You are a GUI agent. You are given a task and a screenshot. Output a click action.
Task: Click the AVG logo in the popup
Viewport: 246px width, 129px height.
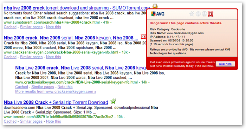click(157, 14)
